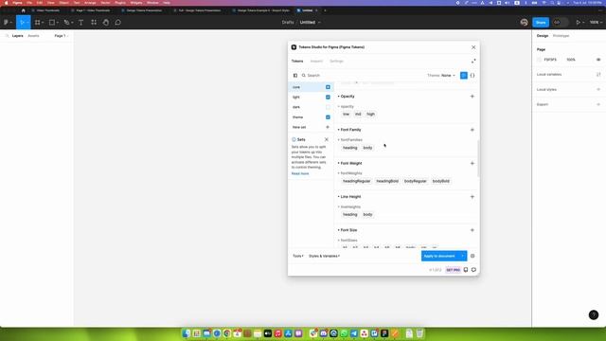Open the Figma help button
Screen dimensions: 606x341
[594, 314]
